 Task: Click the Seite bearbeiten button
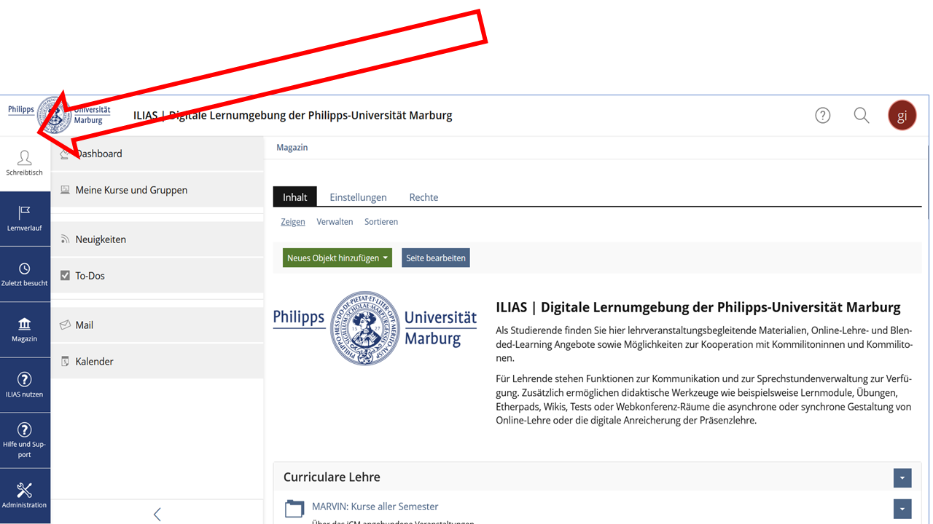point(435,258)
